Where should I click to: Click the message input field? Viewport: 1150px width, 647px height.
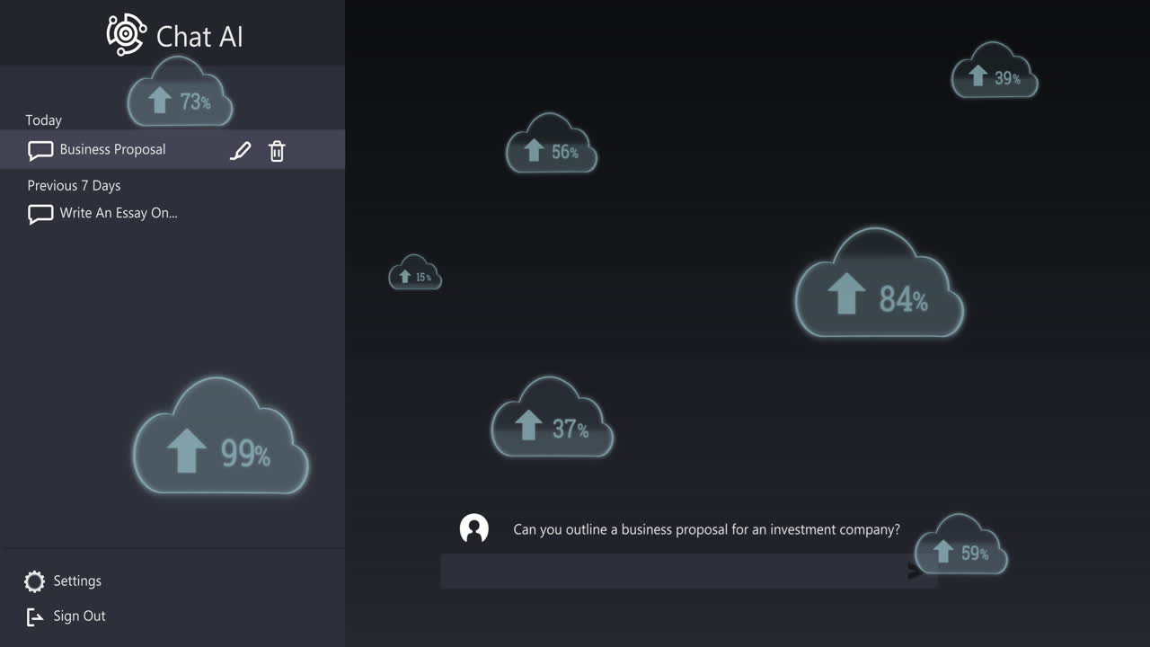[x=674, y=571]
